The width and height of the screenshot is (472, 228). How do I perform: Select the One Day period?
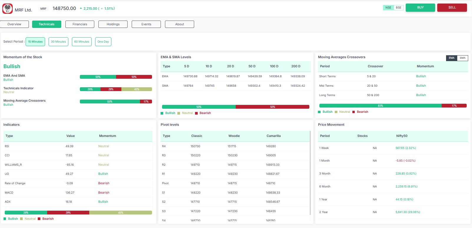103,42
